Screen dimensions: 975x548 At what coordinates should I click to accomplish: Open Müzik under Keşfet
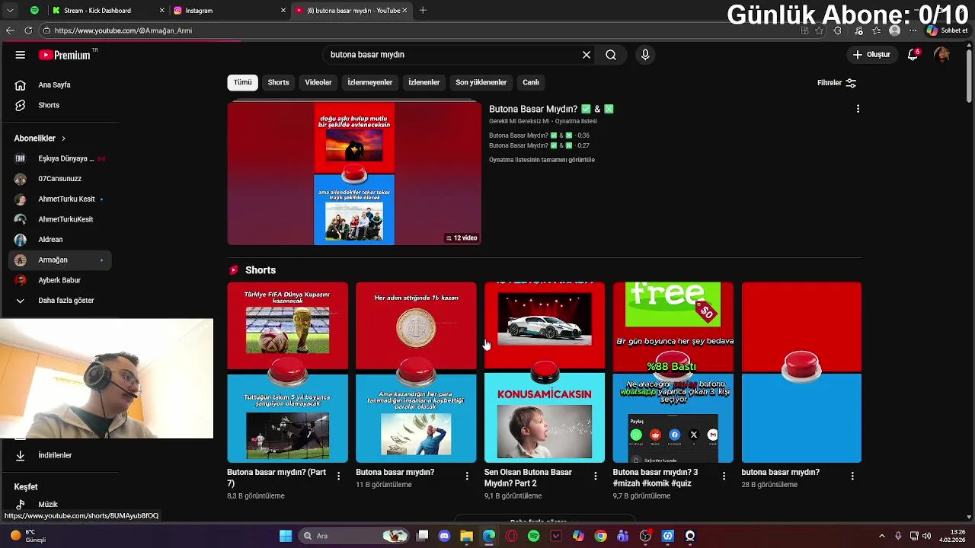click(59, 504)
